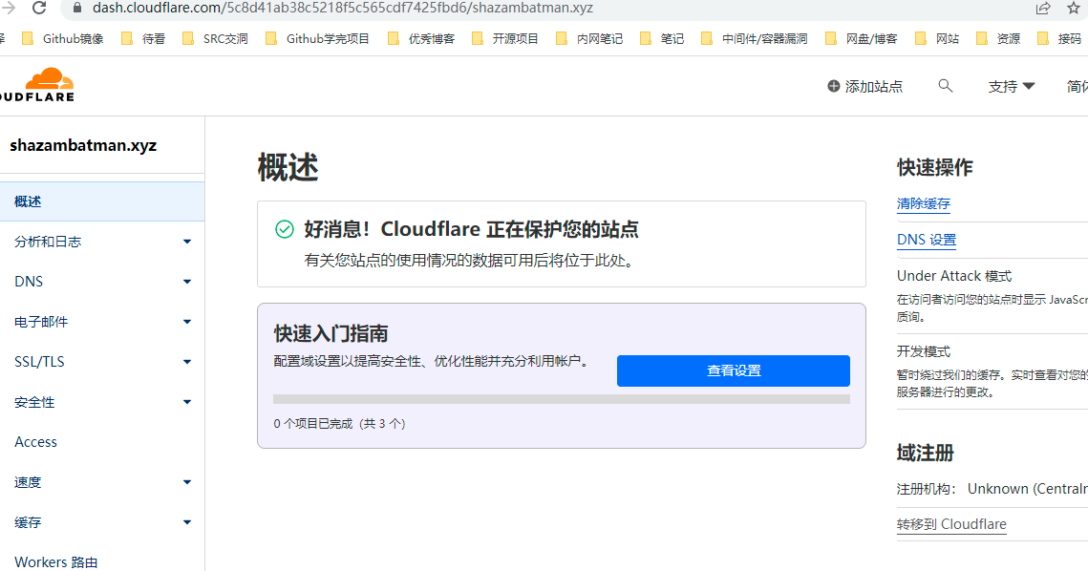Click the 开发模式 label
Viewport: 1088px width, 571px height.
(x=924, y=351)
